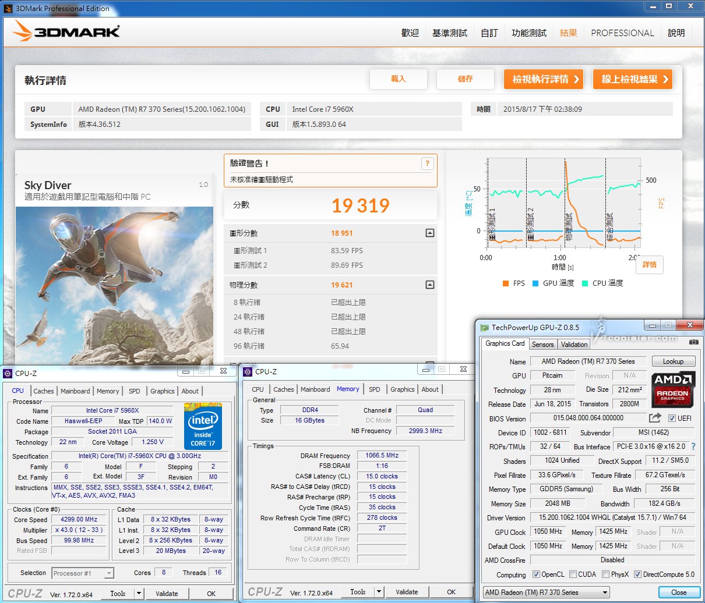The width and height of the screenshot is (705, 603).
Task: Click the 3DMark title bar app icon
Action: (8, 8)
